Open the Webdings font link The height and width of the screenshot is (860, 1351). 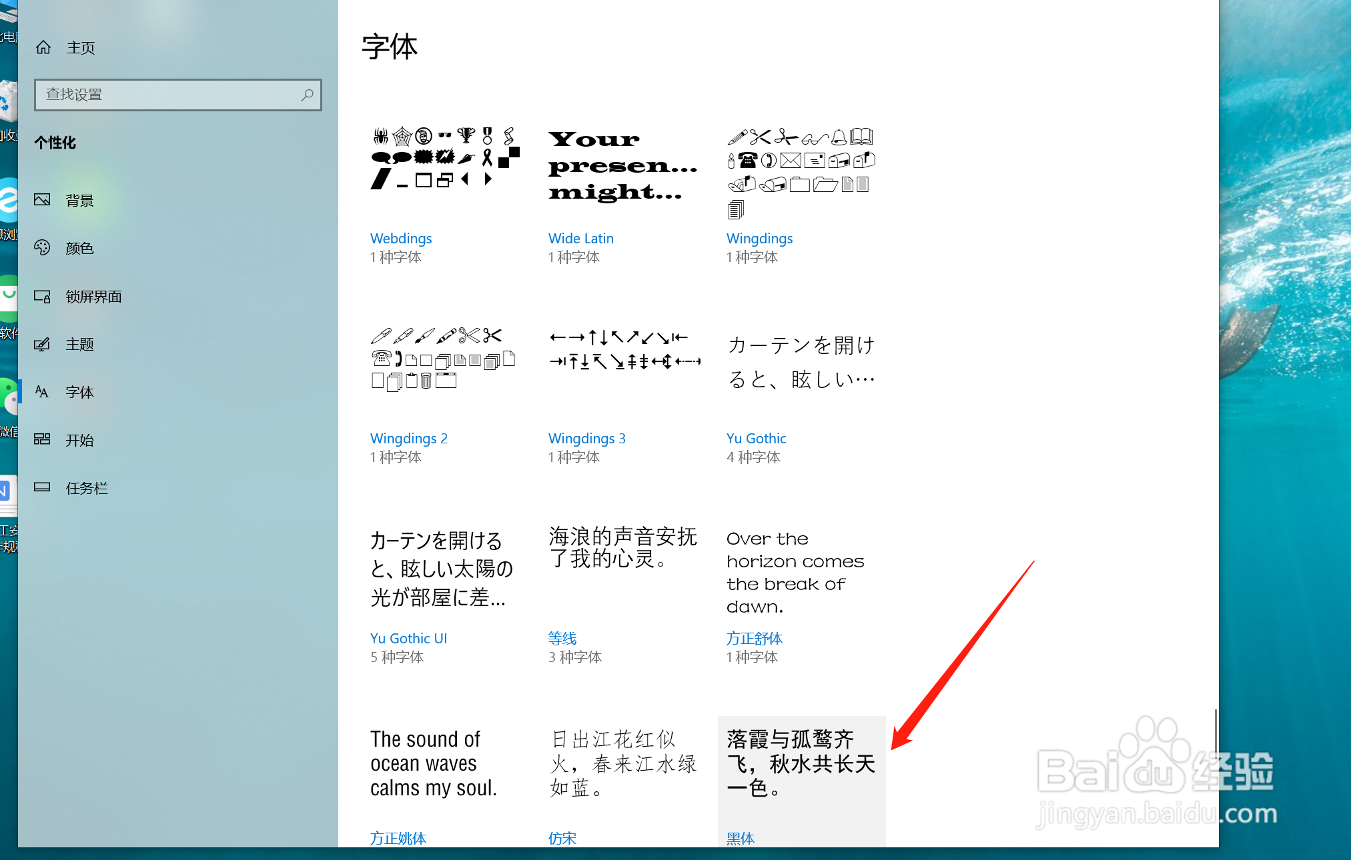pyautogui.click(x=401, y=239)
